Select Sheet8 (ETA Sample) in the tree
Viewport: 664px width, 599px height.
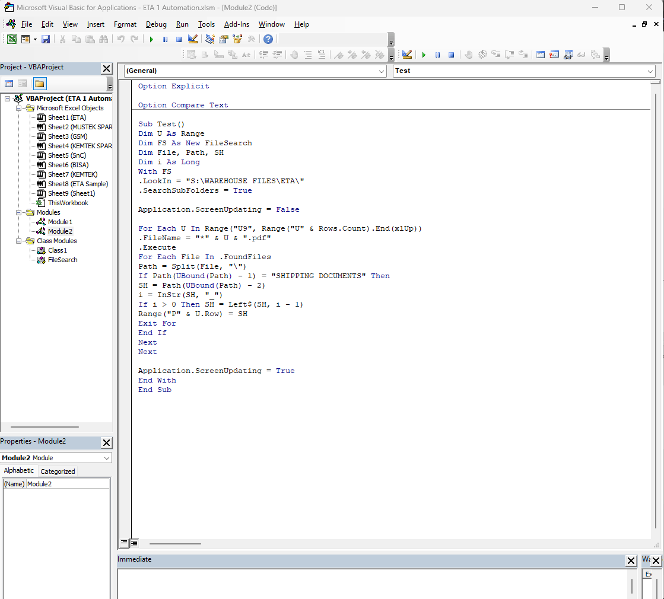(78, 184)
